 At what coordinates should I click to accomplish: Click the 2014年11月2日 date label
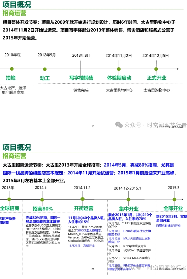(119, 56)
